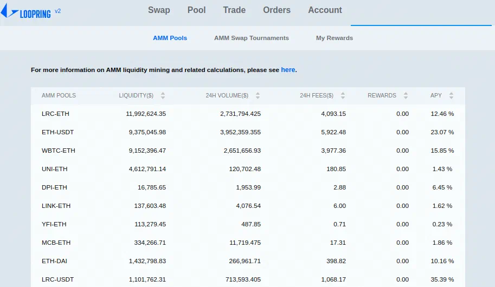
Task: Click volume value 266,961.71
Action: [x=245, y=261]
